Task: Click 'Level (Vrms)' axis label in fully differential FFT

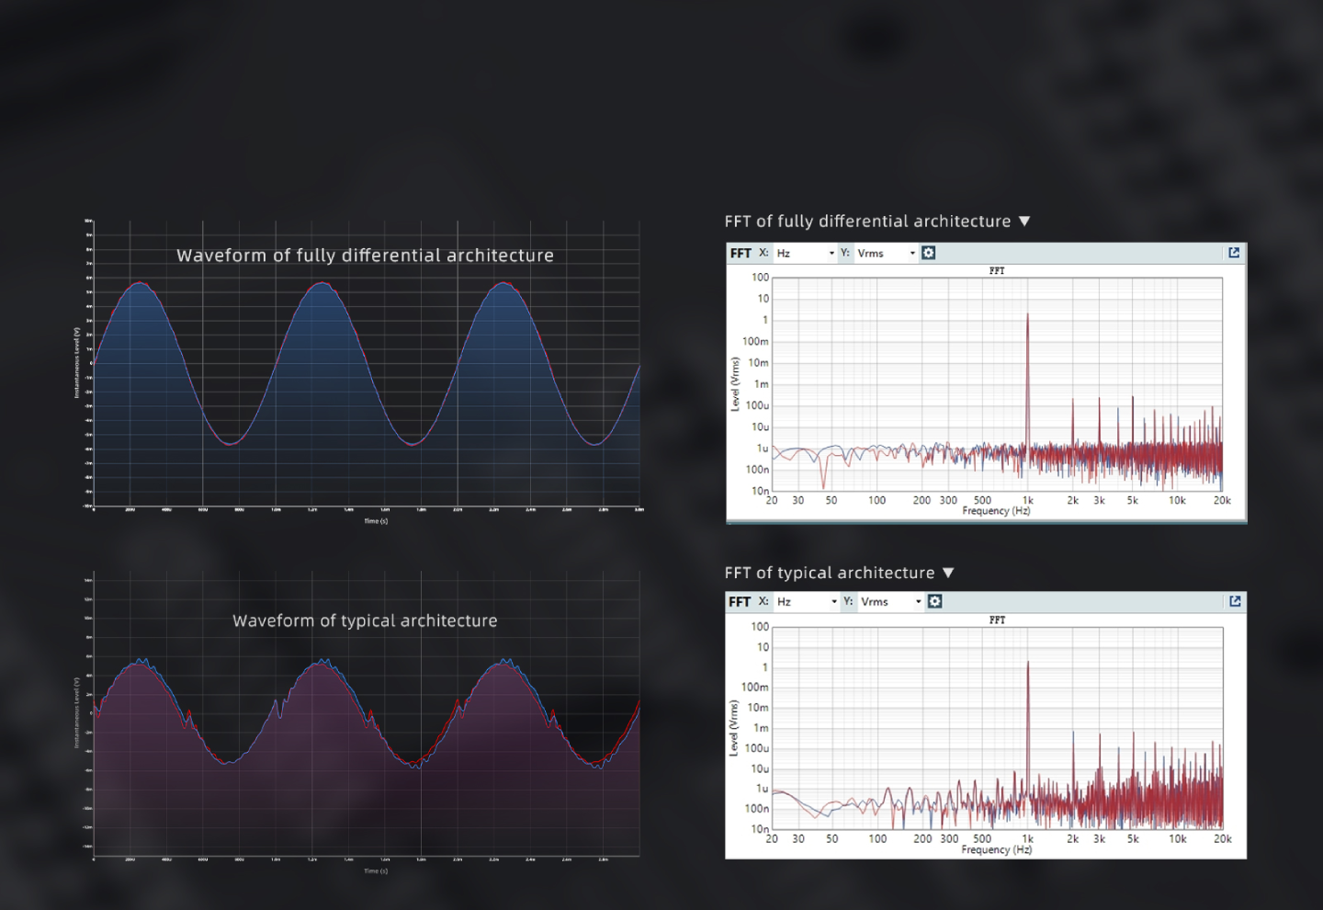Action: [x=735, y=384]
